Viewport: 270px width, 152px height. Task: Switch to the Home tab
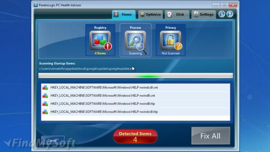pos(124,14)
